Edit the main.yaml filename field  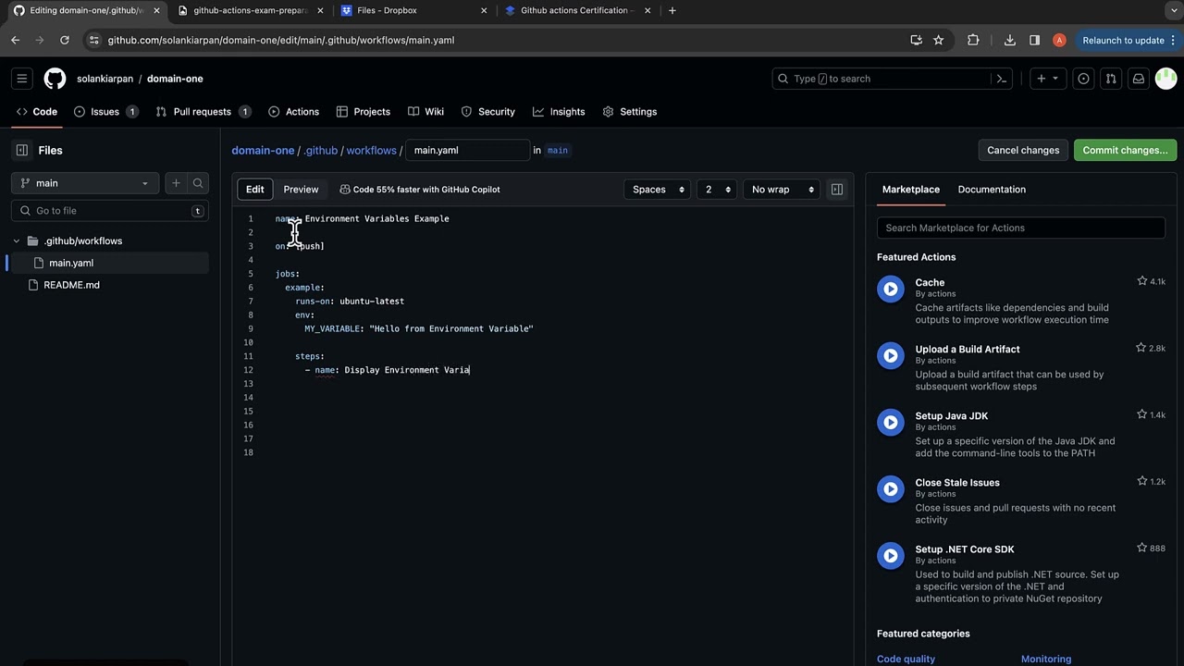(467, 150)
